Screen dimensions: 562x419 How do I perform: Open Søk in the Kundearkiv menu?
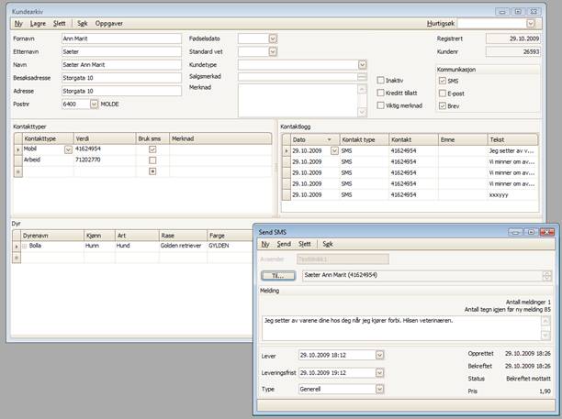click(x=83, y=24)
